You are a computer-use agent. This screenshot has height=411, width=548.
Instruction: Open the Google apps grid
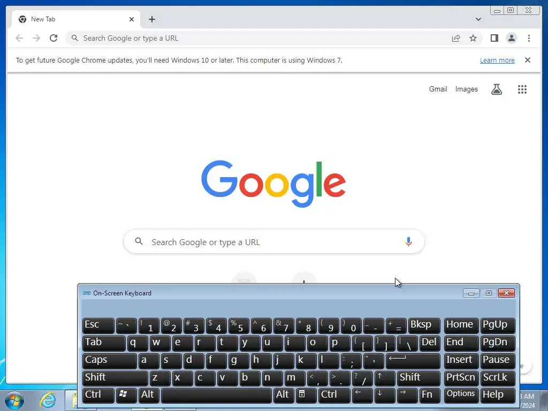pyautogui.click(x=522, y=89)
